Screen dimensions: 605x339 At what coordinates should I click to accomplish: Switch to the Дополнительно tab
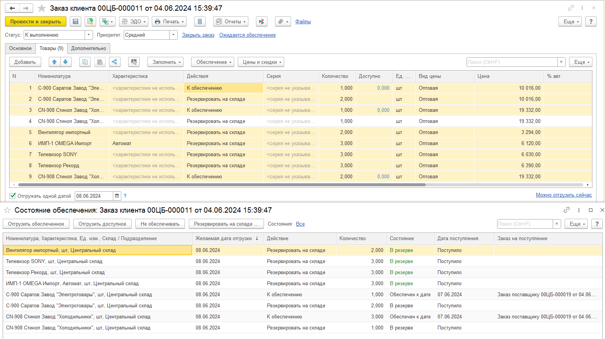(88, 48)
